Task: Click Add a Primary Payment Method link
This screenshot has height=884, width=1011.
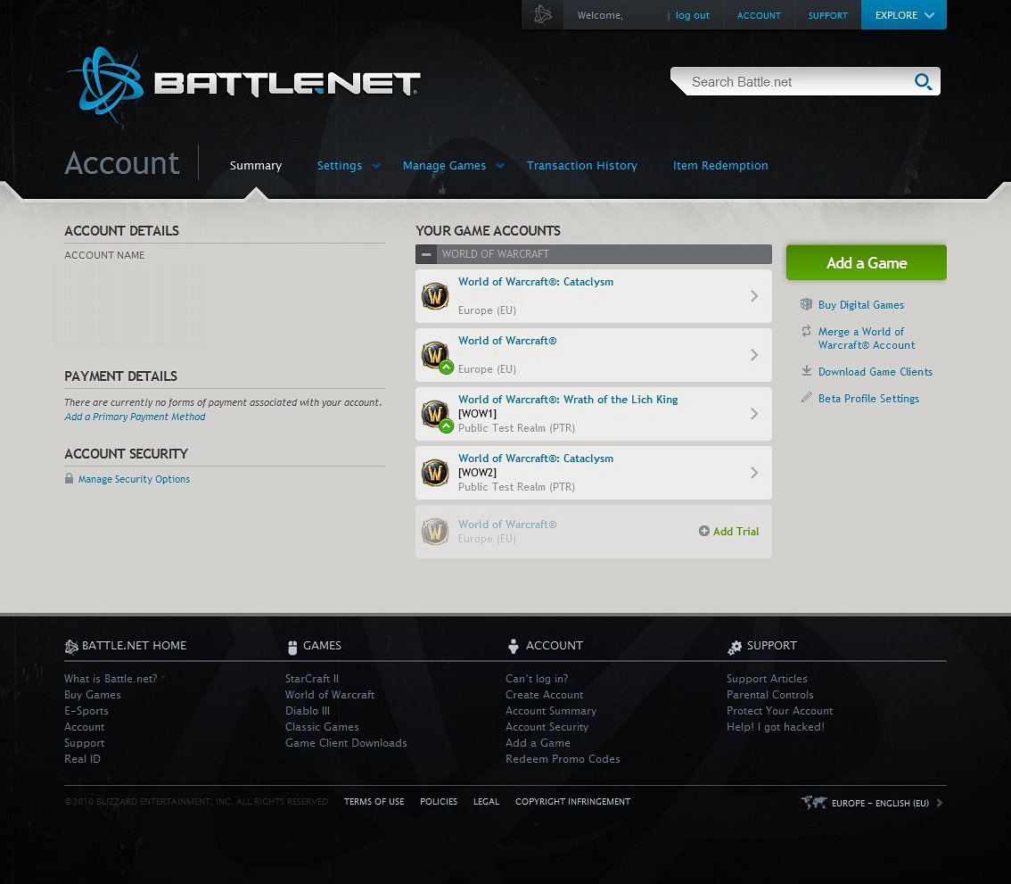Action: click(135, 417)
